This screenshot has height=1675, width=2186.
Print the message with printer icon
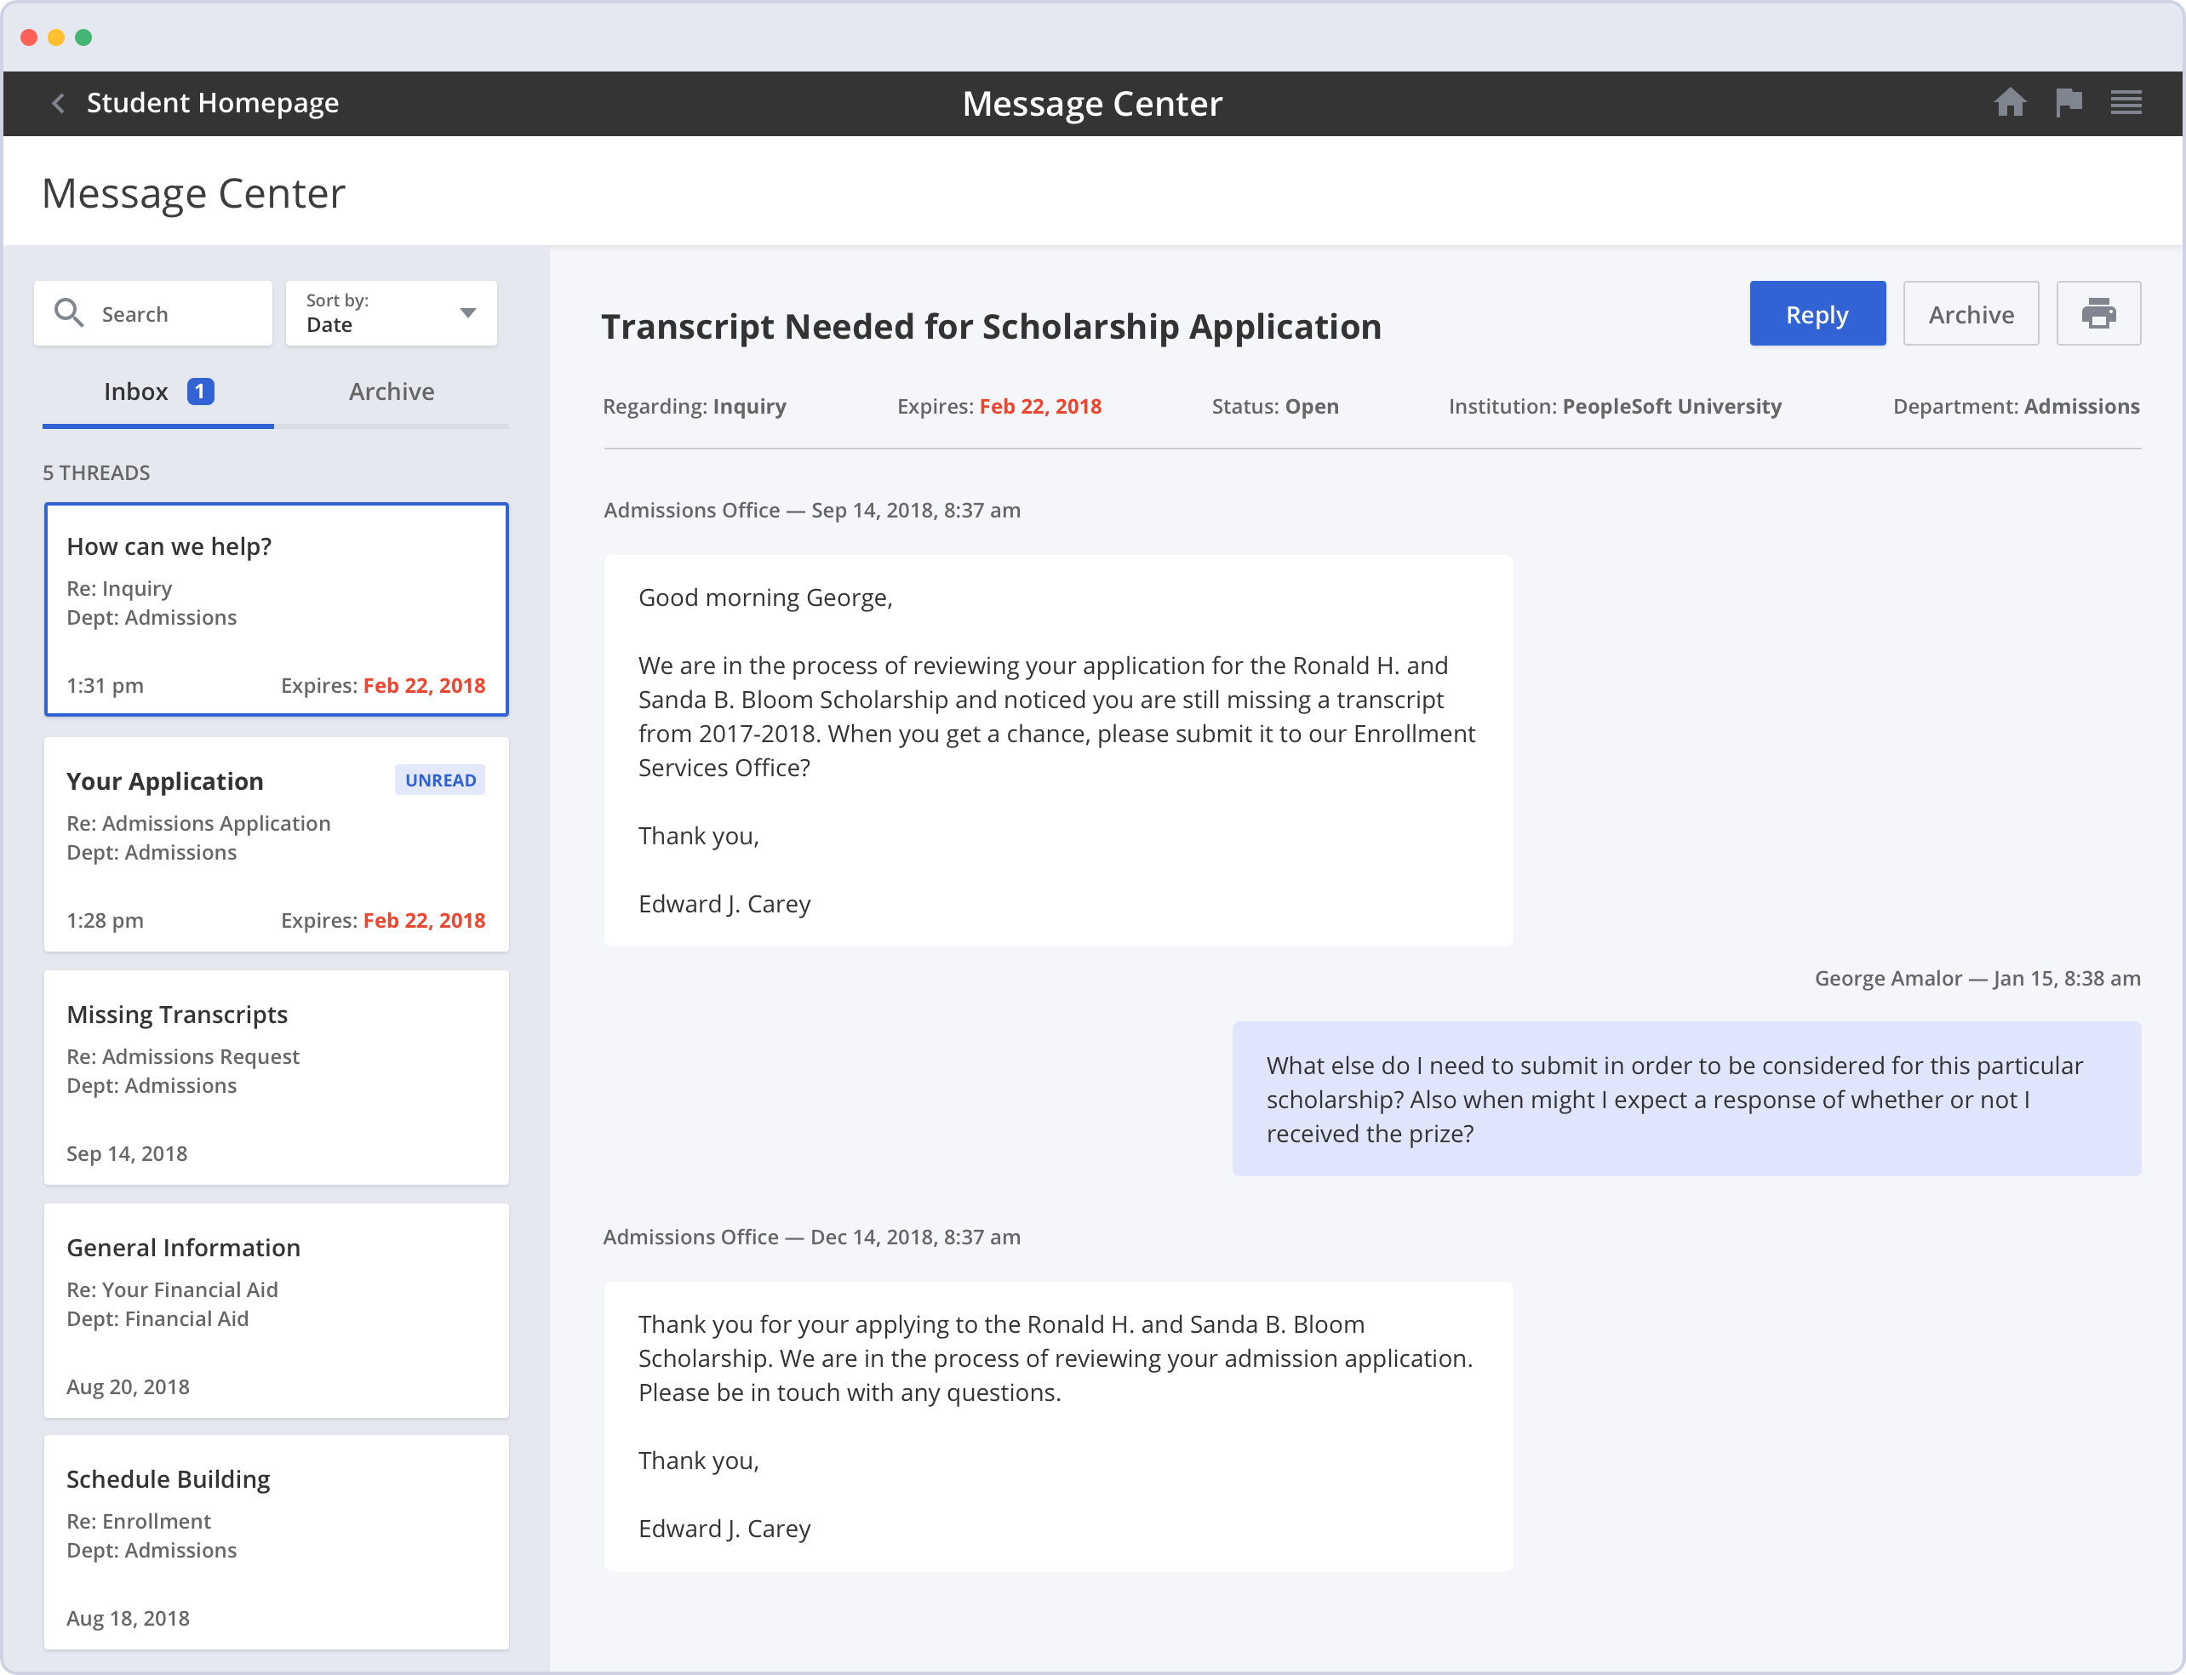click(x=2098, y=313)
